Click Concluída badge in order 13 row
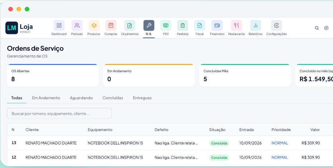 [x=219, y=143]
